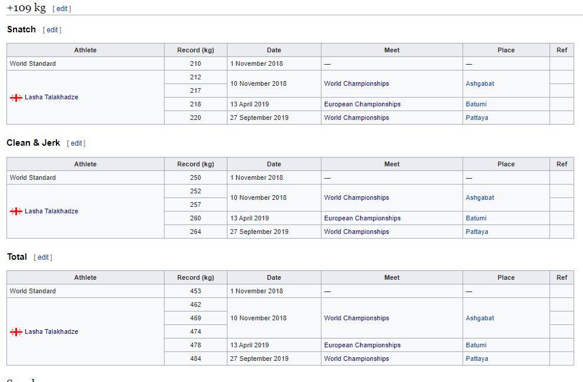Viewport: 583px width, 382px height.
Task: Select the 462 record cell
Action: coord(196,304)
